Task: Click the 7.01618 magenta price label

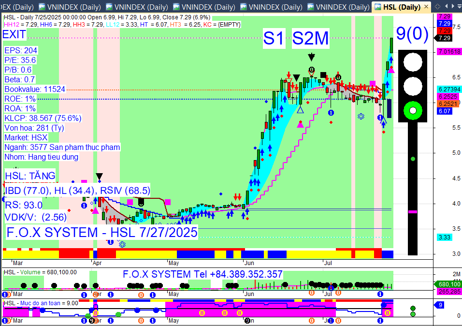Action: click(449, 52)
